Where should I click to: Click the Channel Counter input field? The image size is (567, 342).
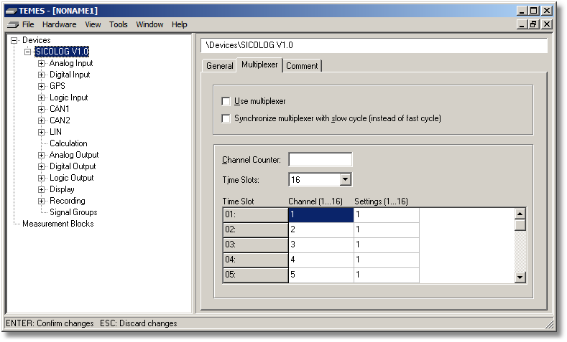[x=320, y=159]
